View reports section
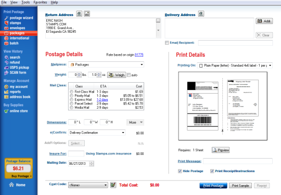 click(x=12, y=92)
